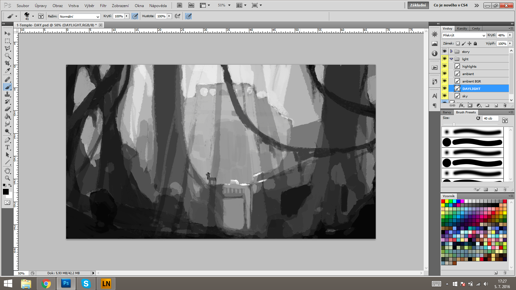
Task: Click the Základní workspace button
Action: [418, 5]
